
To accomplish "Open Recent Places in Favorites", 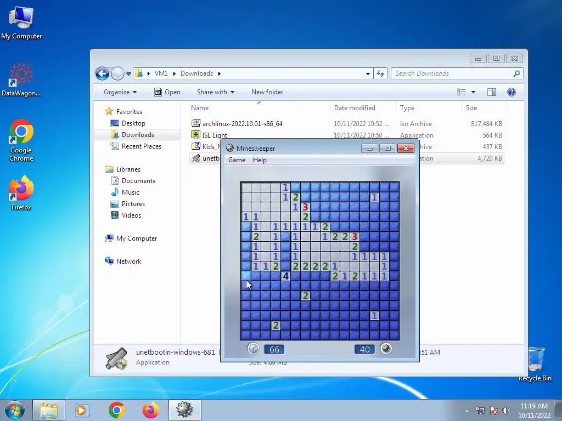I will tap(141, 146).
